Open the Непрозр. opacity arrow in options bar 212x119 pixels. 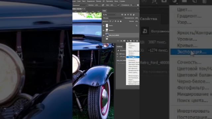(x=100, y=5)
